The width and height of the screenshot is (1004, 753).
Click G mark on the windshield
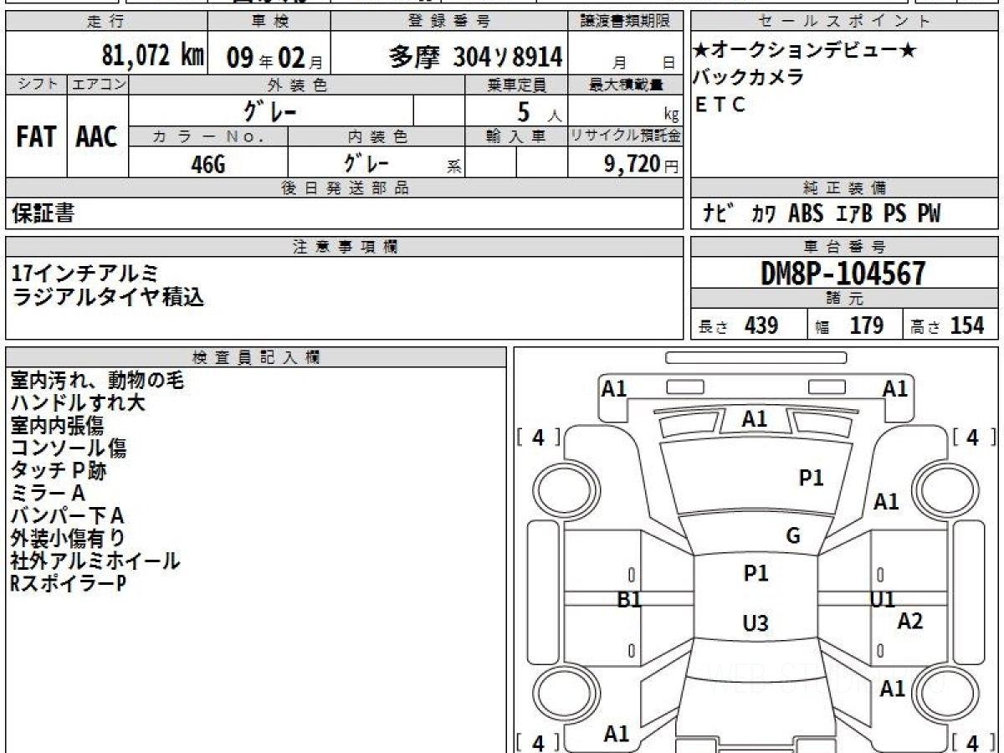tap(793, 536)
